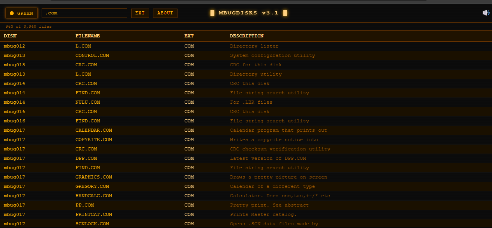Select the GRAPHICS.COM filename
This screenshot has width=492, height=228.
pyautogui.click(x=94, y=177)
